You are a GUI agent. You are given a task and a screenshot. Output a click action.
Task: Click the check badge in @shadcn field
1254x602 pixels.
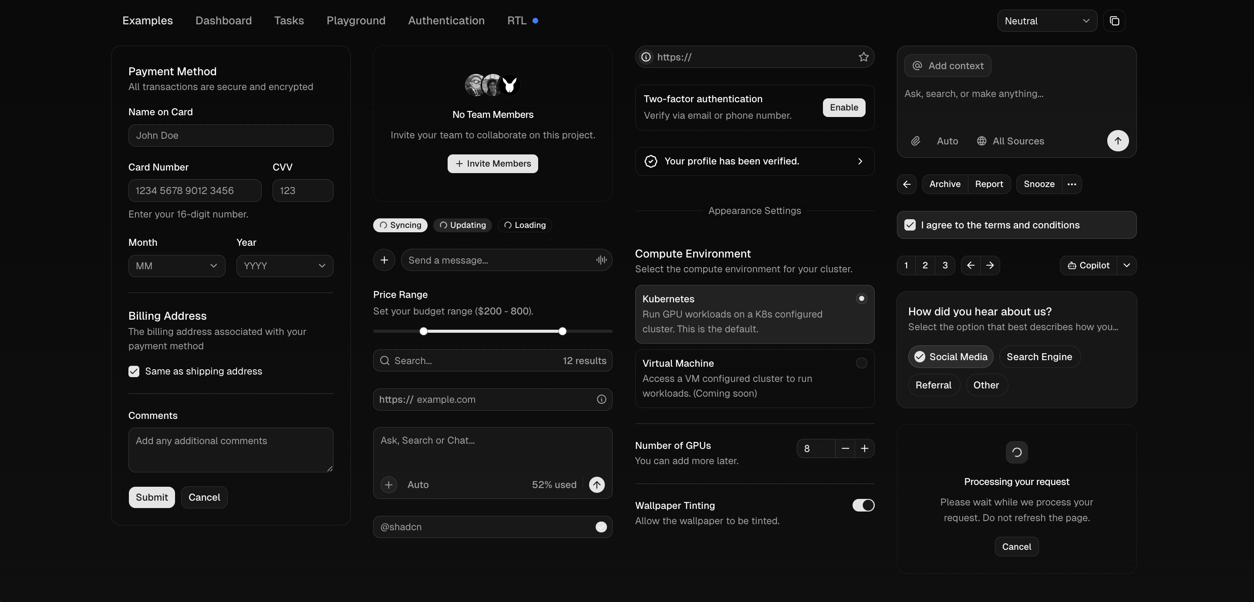point(601,527)
